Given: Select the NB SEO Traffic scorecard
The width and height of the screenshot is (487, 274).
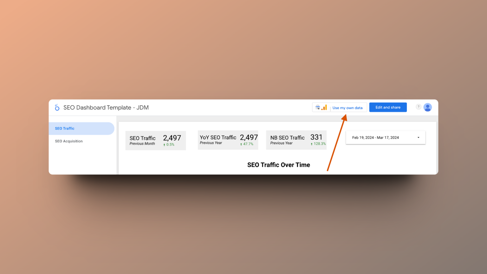Looking at the screenshot, I should 296,140.
